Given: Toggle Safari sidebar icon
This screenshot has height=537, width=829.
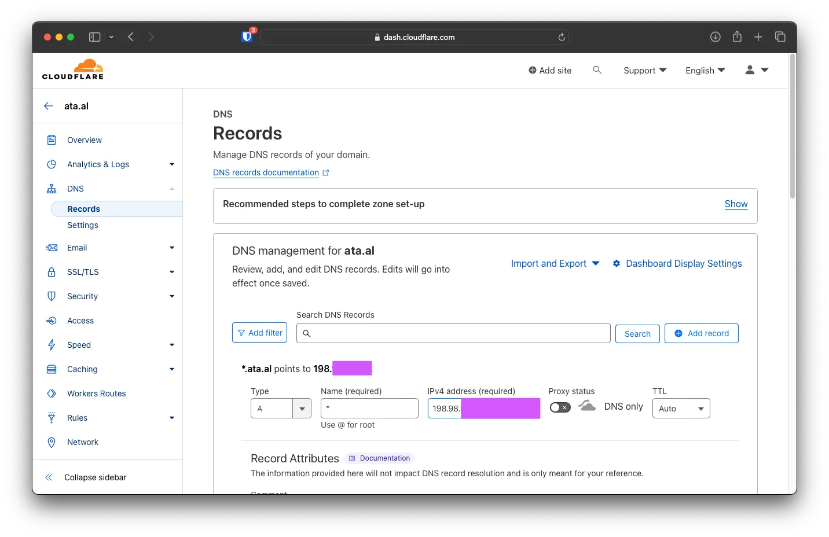Looking at the screenshot, I should point(95,37).
